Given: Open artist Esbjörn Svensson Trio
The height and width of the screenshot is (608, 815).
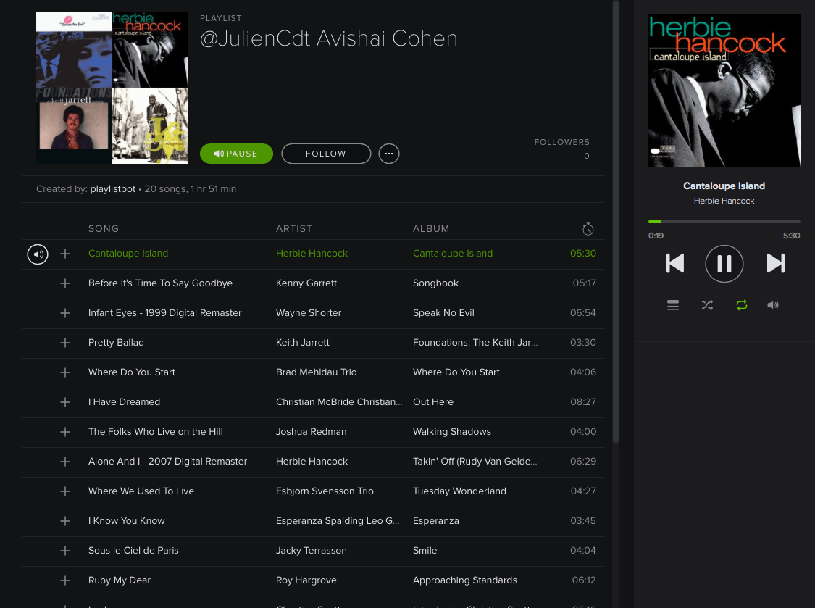Looking at the screenshot, I should click(x=325, y=491).
